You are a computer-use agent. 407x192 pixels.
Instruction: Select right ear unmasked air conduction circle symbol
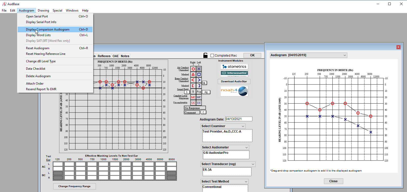(x=193, y=69)
